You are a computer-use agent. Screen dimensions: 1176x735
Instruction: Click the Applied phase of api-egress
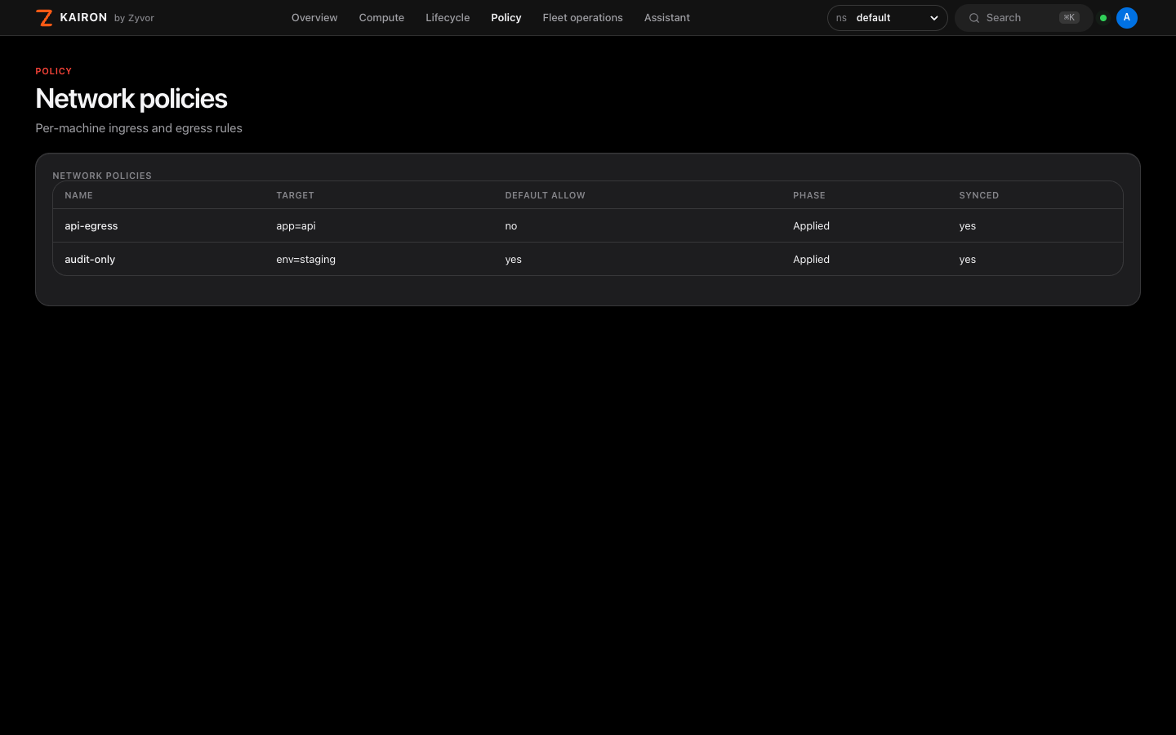click(811, 226)
